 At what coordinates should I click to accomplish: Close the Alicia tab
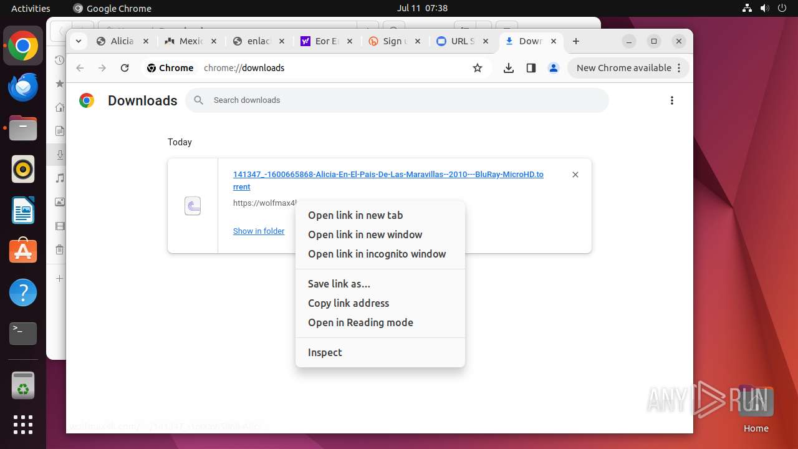[146, 41]
